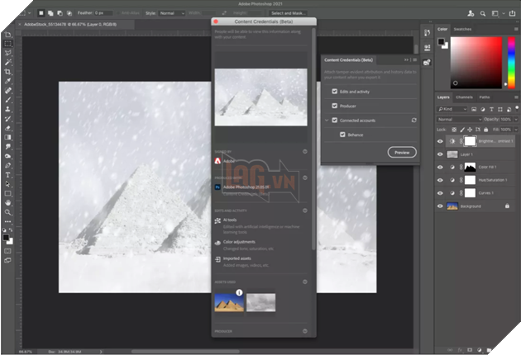The width and height of the screenshot is (521, 355).
Task: Collapse the Assets Used section
Action: tap(304, 282)
